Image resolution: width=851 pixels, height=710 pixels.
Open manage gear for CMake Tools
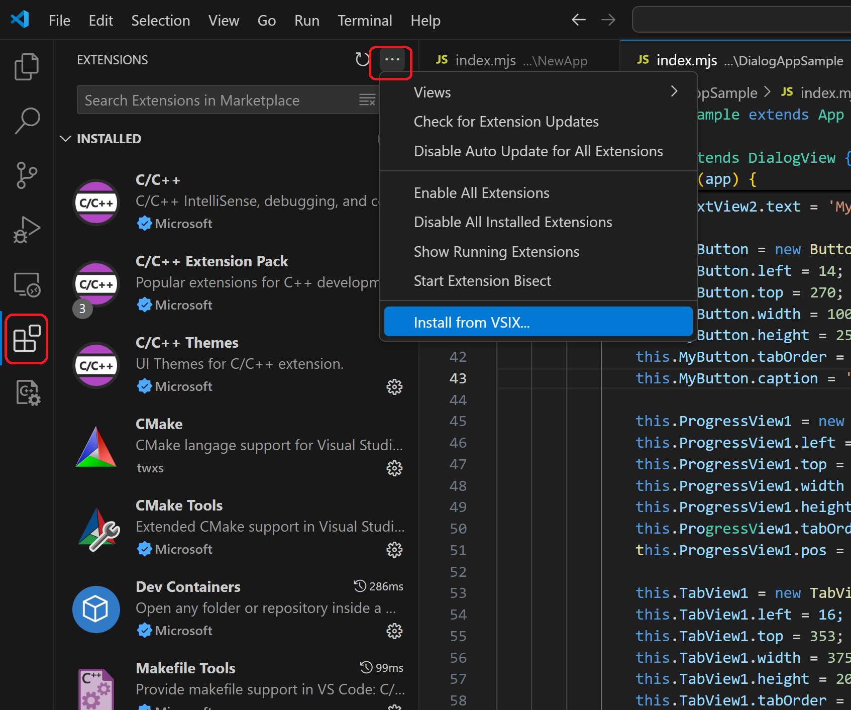click(394, 549)
